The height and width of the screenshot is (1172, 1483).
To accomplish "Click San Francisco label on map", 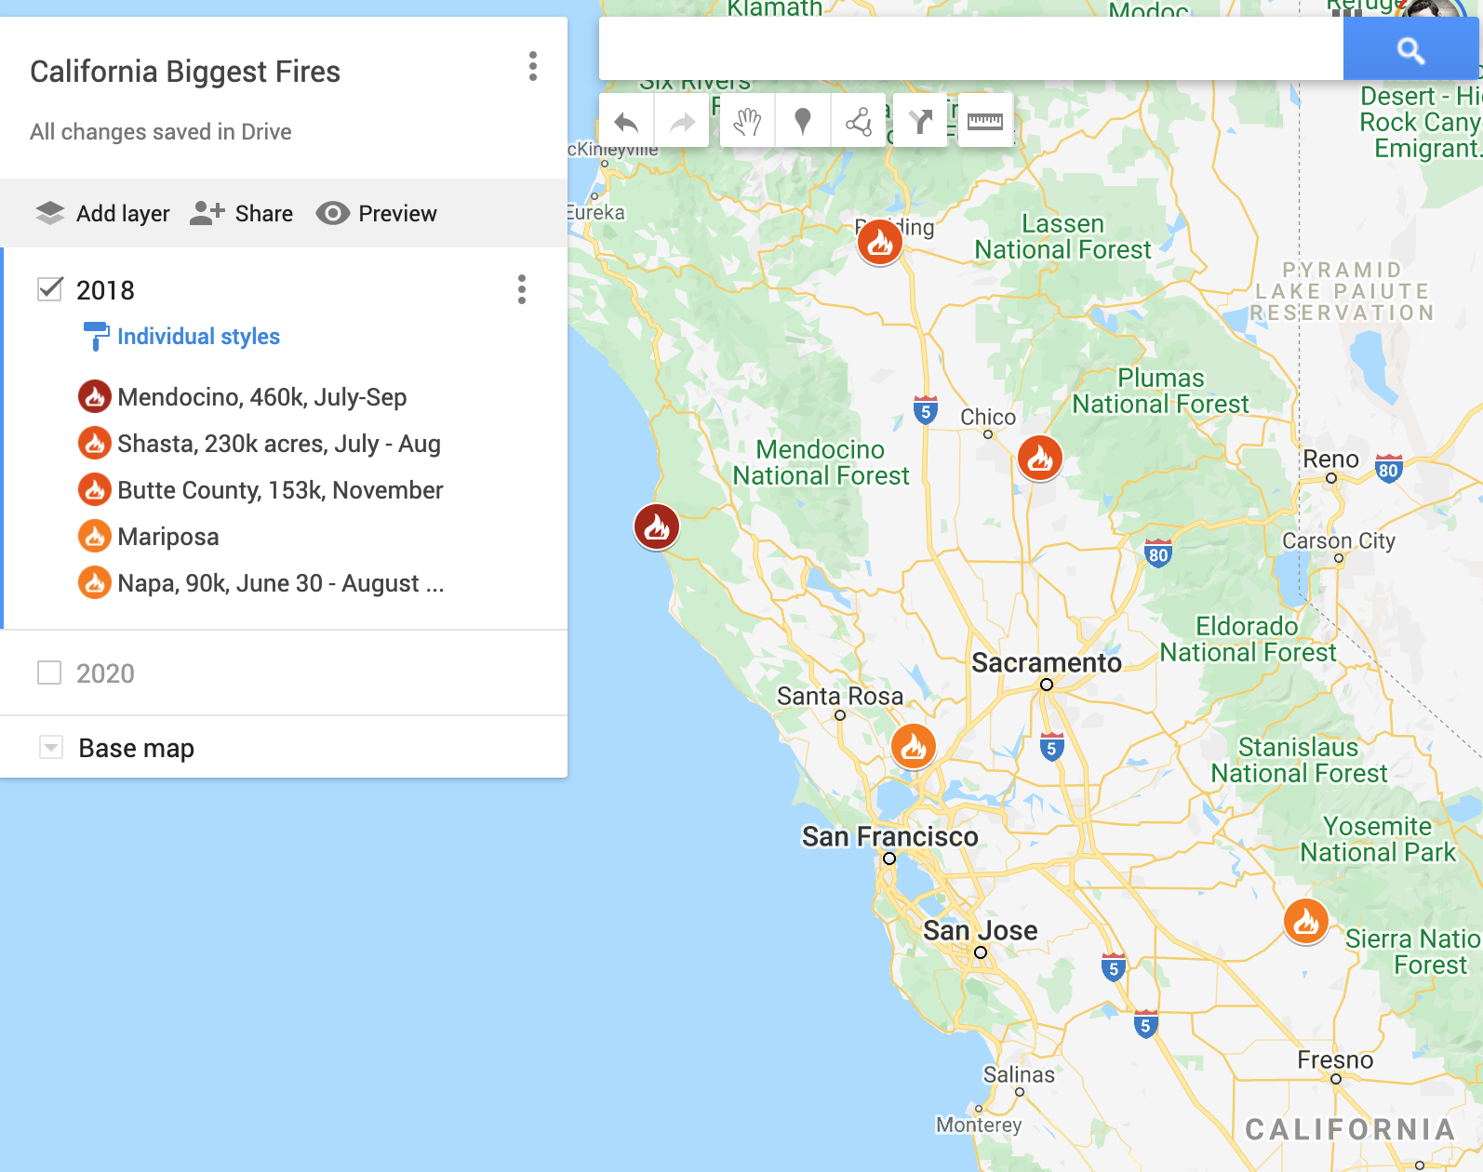I will (890, 836).
